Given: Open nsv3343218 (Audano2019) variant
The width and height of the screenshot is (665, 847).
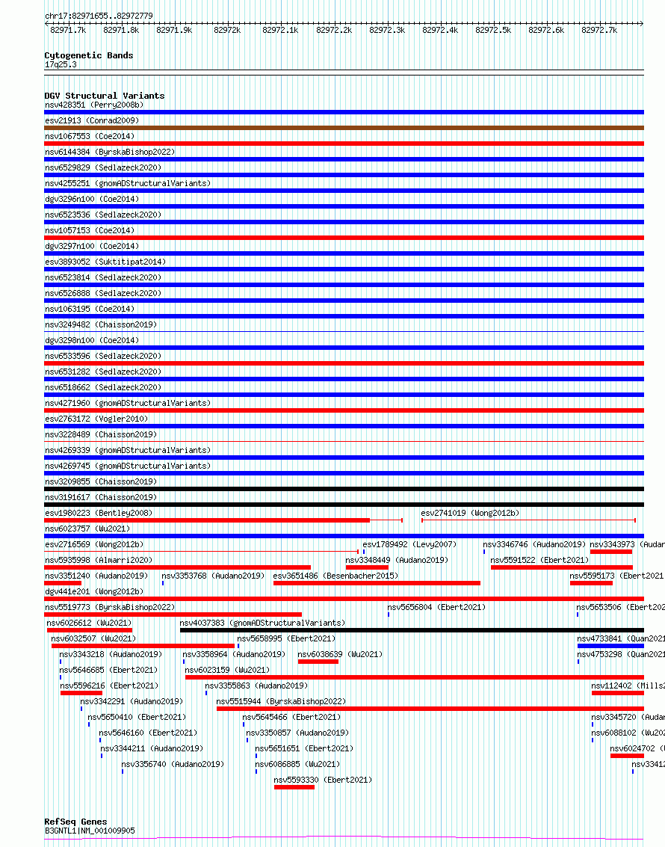Looking at the screenshot, I should pyautogui.click(x=111, y=653).
